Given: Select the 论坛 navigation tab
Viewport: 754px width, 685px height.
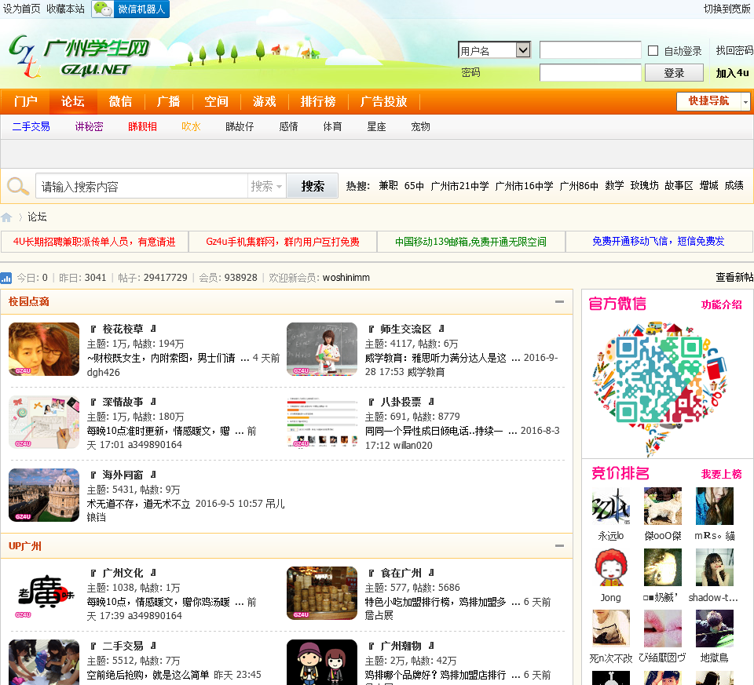Looking at the screenshot, I should [72, 101].
